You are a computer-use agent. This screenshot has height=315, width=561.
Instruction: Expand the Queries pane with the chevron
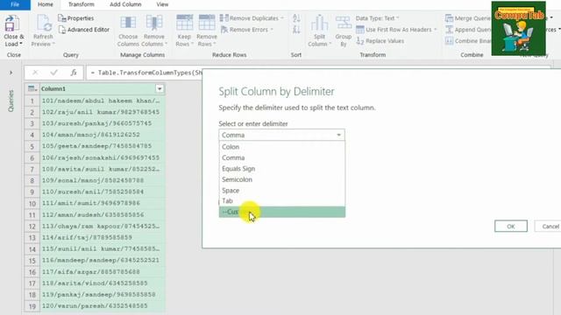tap(11, 73)
